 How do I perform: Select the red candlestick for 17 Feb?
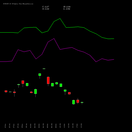click(x=78, y=101)
